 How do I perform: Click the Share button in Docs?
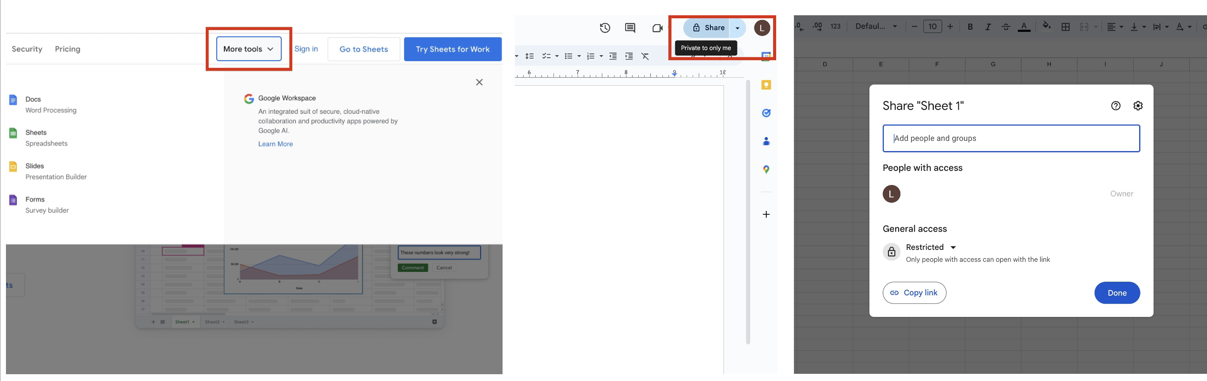coord(707,28)
